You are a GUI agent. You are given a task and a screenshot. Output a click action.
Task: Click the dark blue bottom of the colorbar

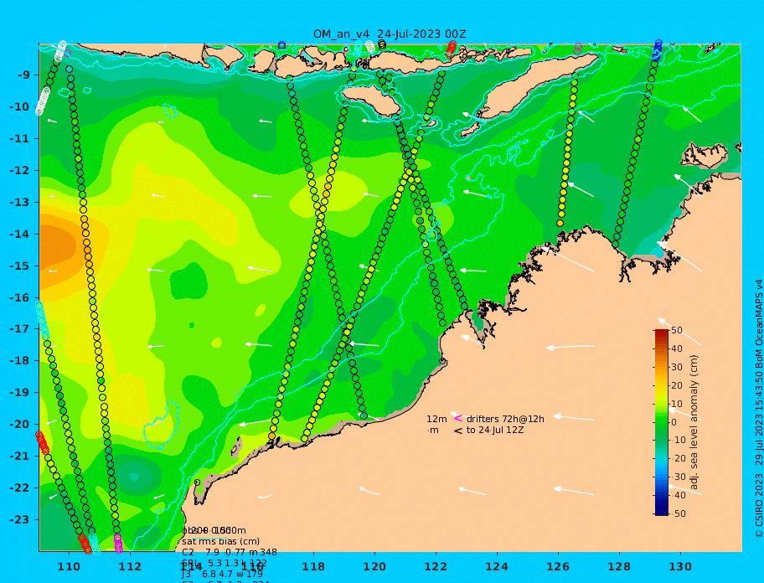(x=662, y=512)
